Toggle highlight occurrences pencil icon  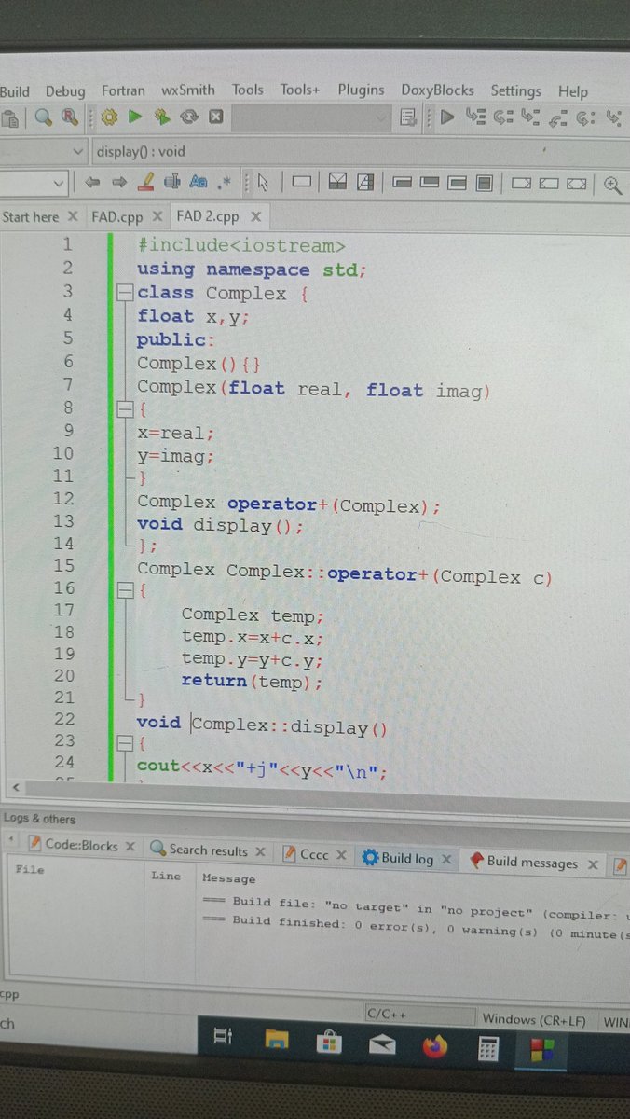(145, 182)
